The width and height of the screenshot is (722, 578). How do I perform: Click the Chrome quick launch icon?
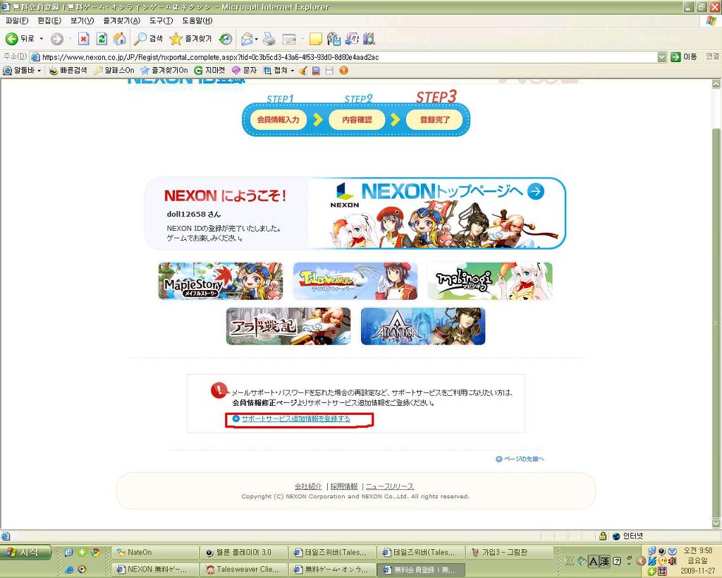(x=95, y=552)
